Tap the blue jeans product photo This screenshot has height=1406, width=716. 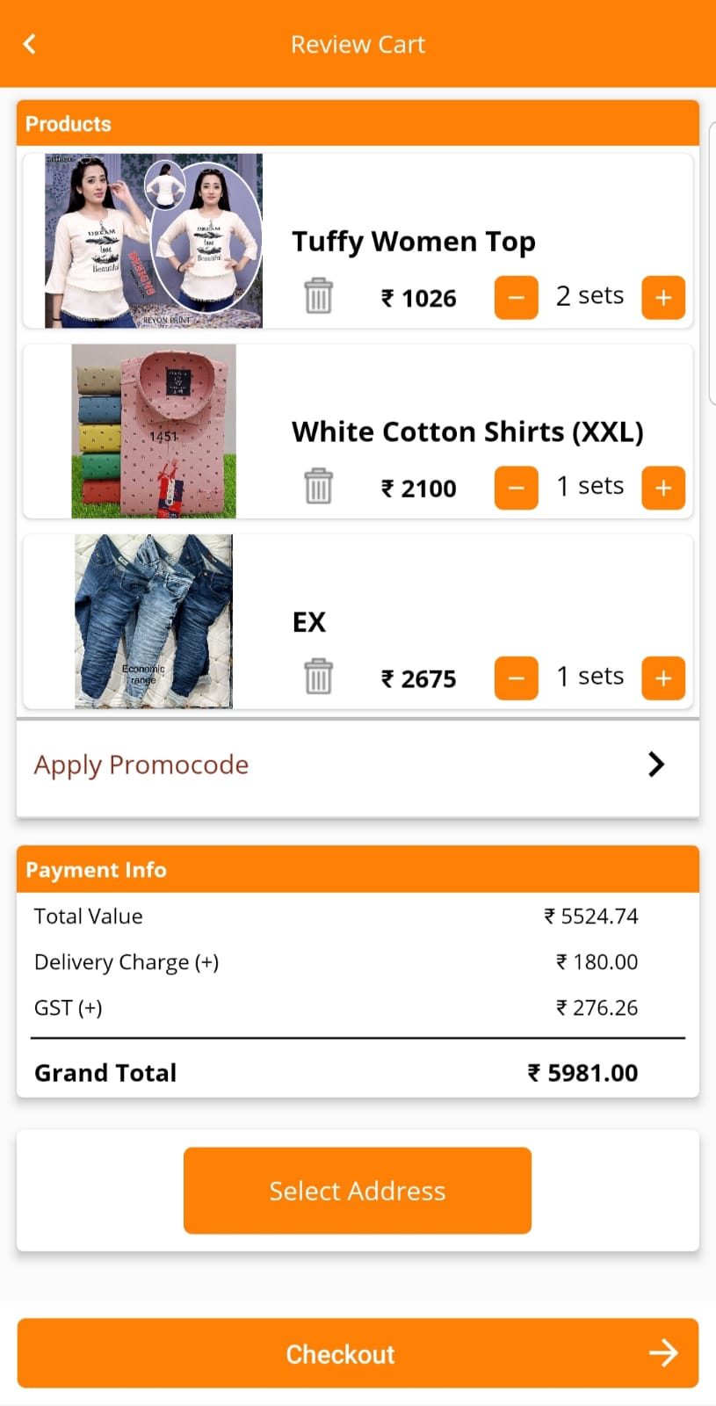pos(154,621)
